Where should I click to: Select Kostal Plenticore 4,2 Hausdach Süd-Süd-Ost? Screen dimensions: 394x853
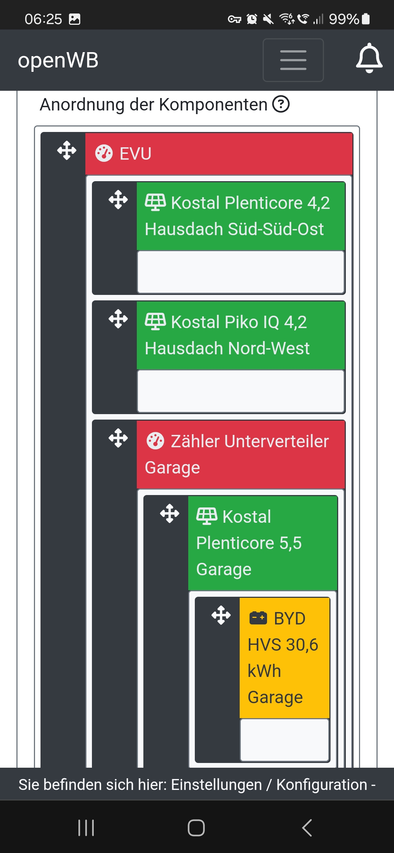(241, 216)
